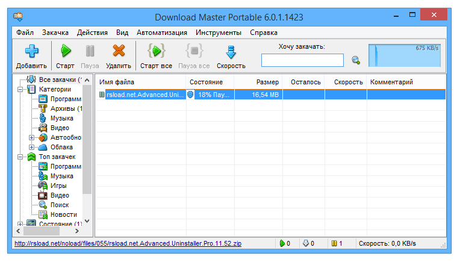Open the Справка menu
The image size is (463, 262).
pos(264,33)
